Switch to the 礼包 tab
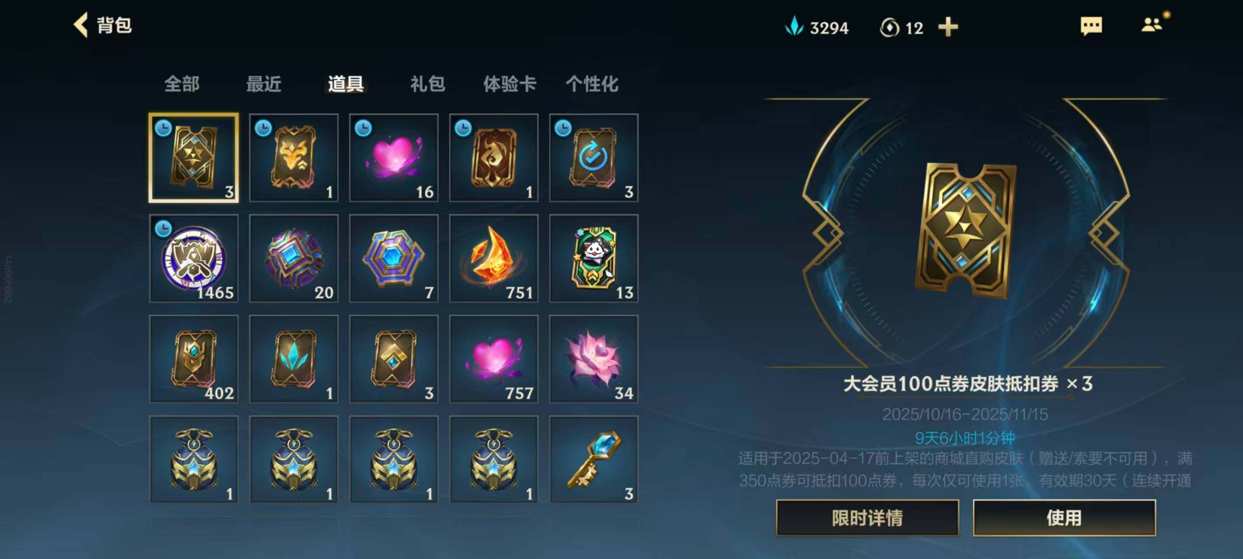This screenshot has width=1243, height=559. [427, 84]
